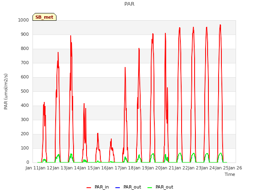Click y-axis tick label 400
The height and width of the screenshot is (195, 260).
25,106
